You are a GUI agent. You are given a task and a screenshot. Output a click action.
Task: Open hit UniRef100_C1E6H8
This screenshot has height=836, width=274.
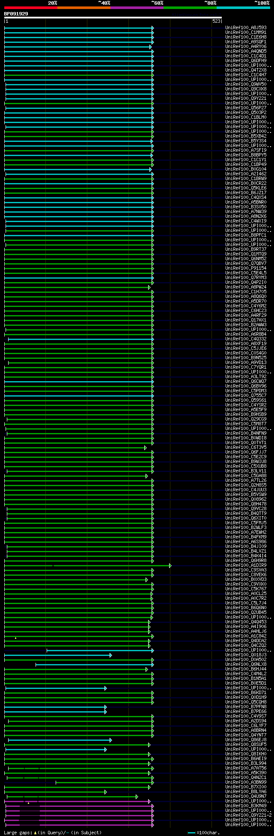click(x=246, y=37)
